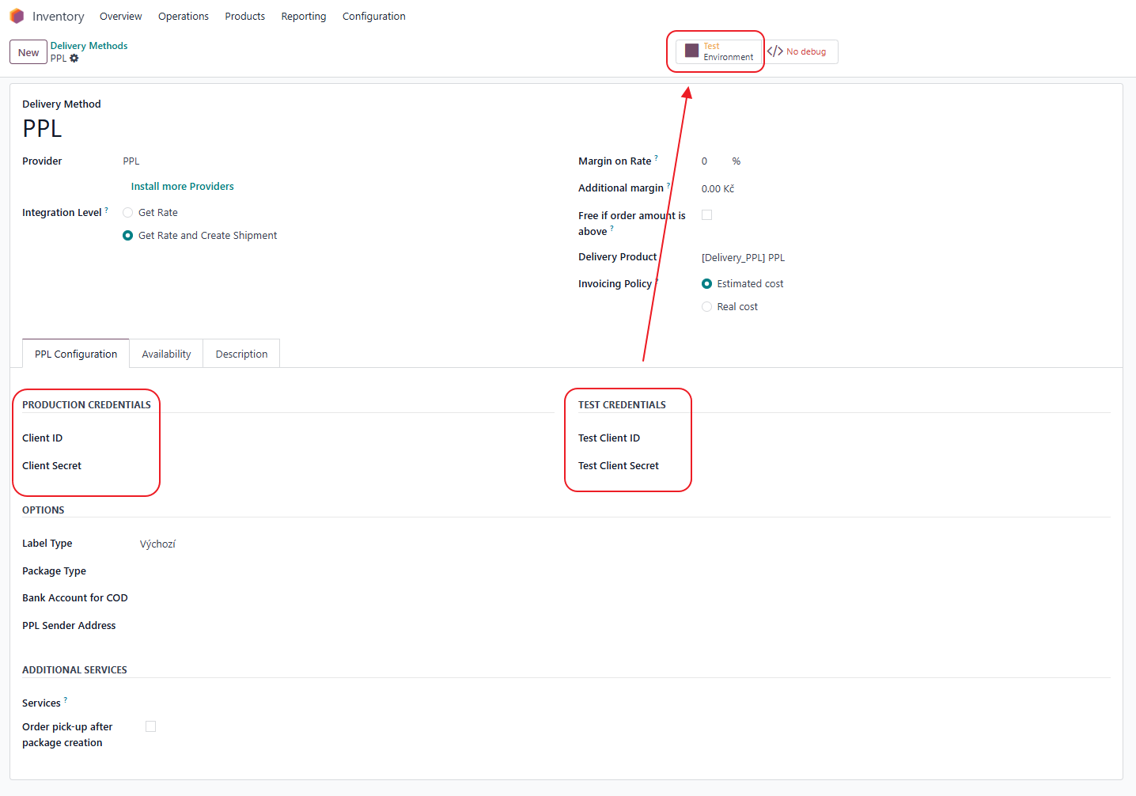Open the Bank Account for COD field

(346, 598)
